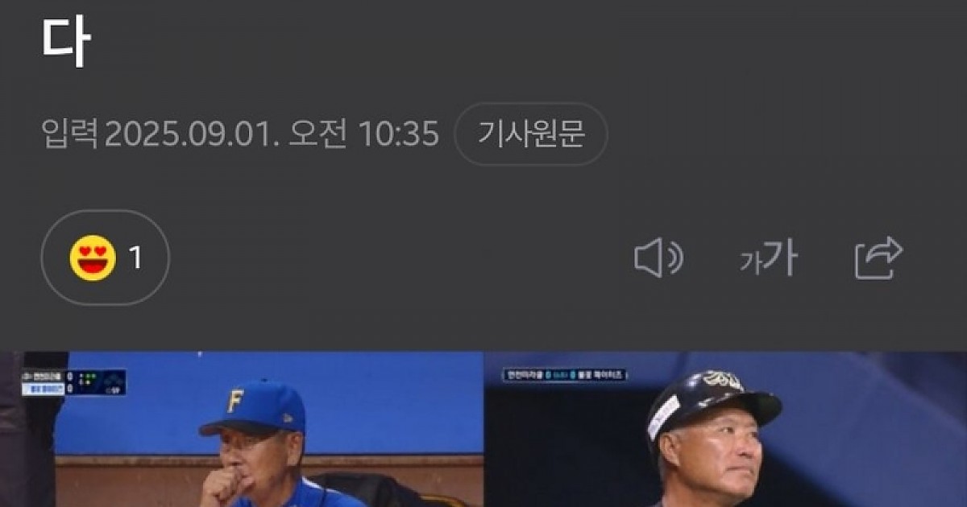Click the small 가 in the font size icon

(x=749, y=262)
